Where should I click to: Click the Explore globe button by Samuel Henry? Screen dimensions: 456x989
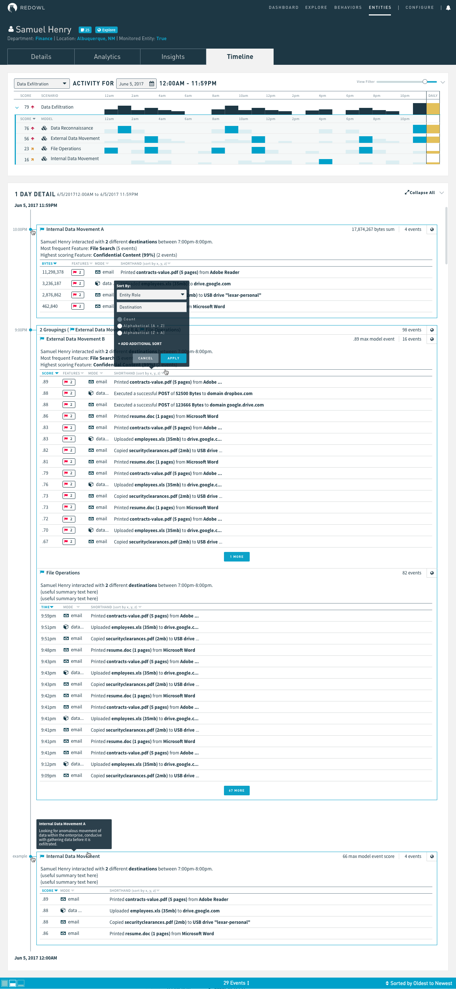(x=106, y=30)
